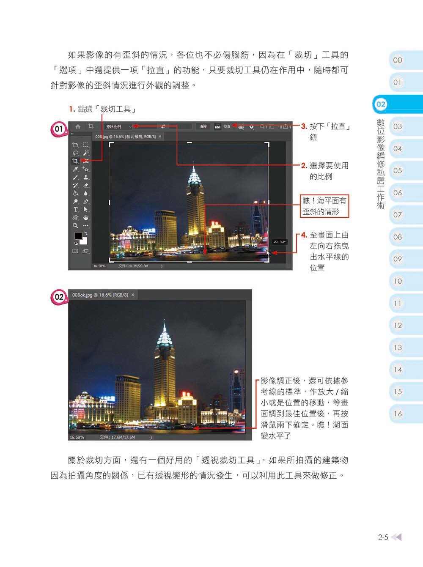This screenshot has width=423, height=567.
Task: Reset default foreground and background colors
Action: coord(76,243)
